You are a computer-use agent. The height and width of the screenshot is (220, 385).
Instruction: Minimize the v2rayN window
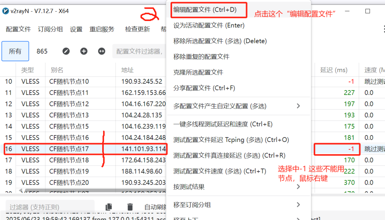click(x=347, y=11)
